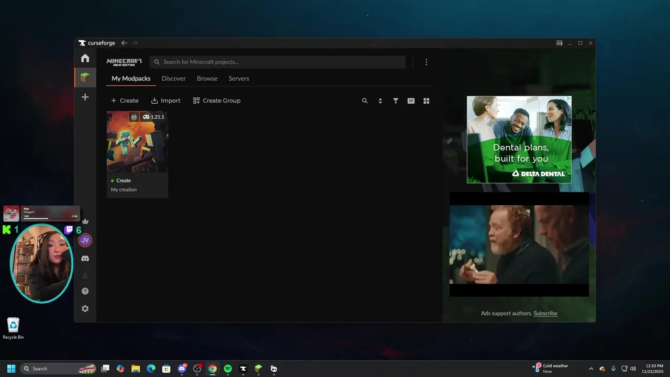This screenshot has width=670, height=377.
Task: Search modpacks with the magnifier toolbar icon
Action: click(x=365, y=101)
